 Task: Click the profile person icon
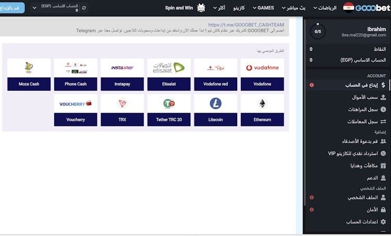383,197
